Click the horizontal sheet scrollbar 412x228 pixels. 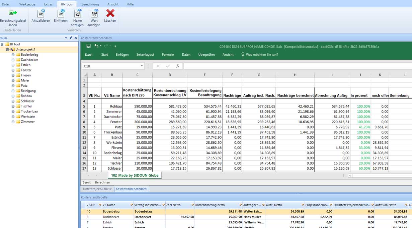pos(382,176)
